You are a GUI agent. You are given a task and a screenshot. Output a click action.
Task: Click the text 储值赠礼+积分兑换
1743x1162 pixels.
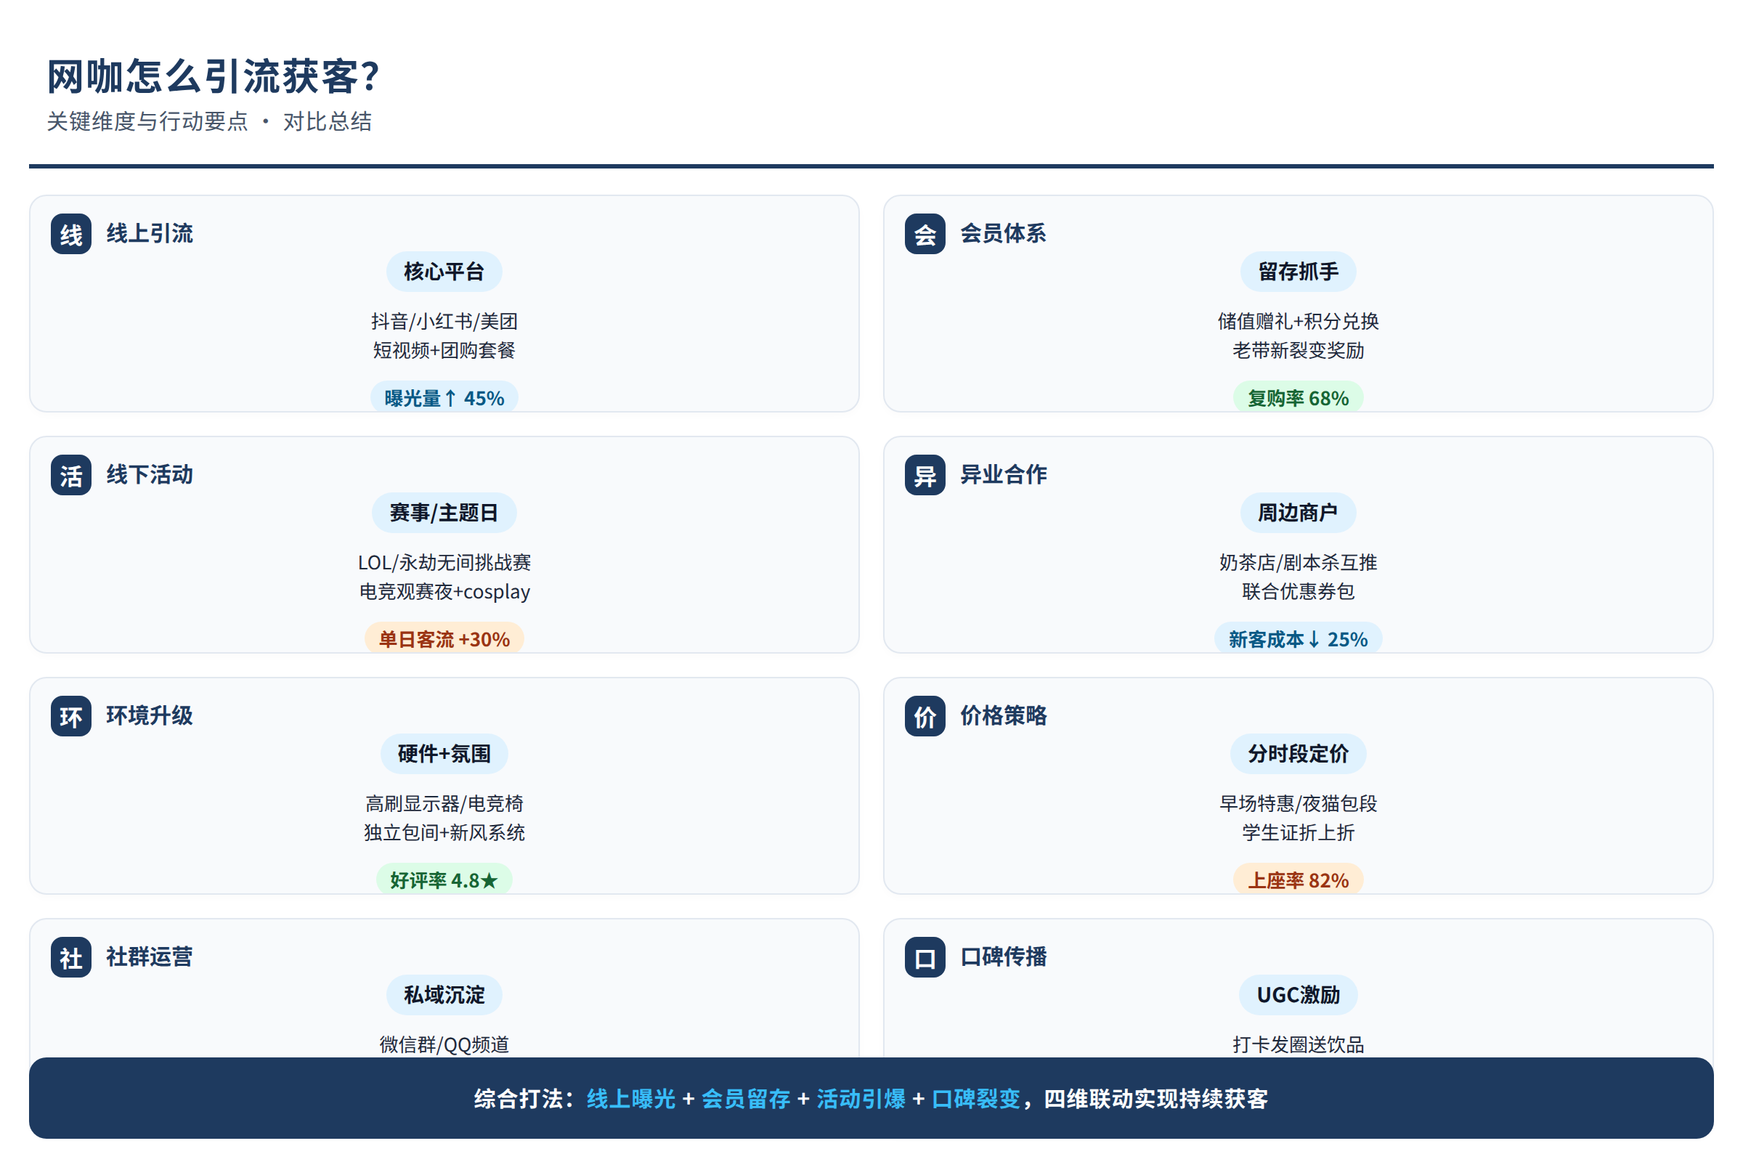(1299, 322)
